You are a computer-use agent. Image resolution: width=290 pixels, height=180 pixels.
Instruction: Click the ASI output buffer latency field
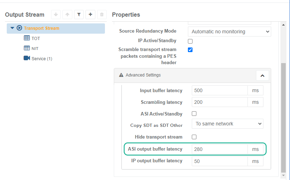pos(219,149)
